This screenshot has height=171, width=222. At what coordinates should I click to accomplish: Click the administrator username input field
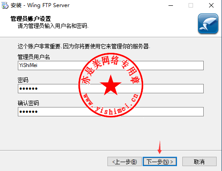tap(111, 65)
